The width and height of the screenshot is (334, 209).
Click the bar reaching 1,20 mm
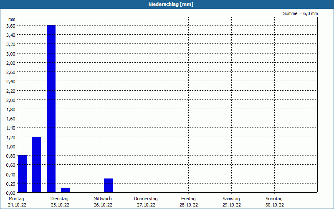tap(36, 165)
